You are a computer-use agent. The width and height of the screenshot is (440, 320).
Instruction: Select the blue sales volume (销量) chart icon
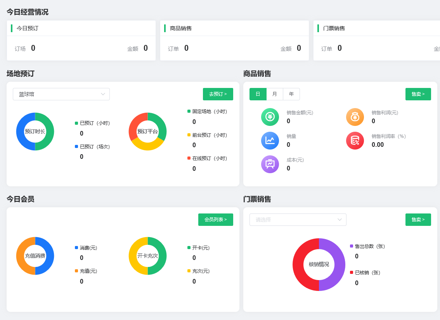(x=270, y=140)
